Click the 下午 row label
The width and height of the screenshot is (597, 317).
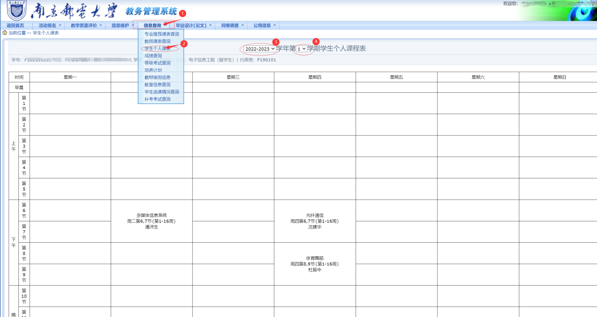point(13,243)
